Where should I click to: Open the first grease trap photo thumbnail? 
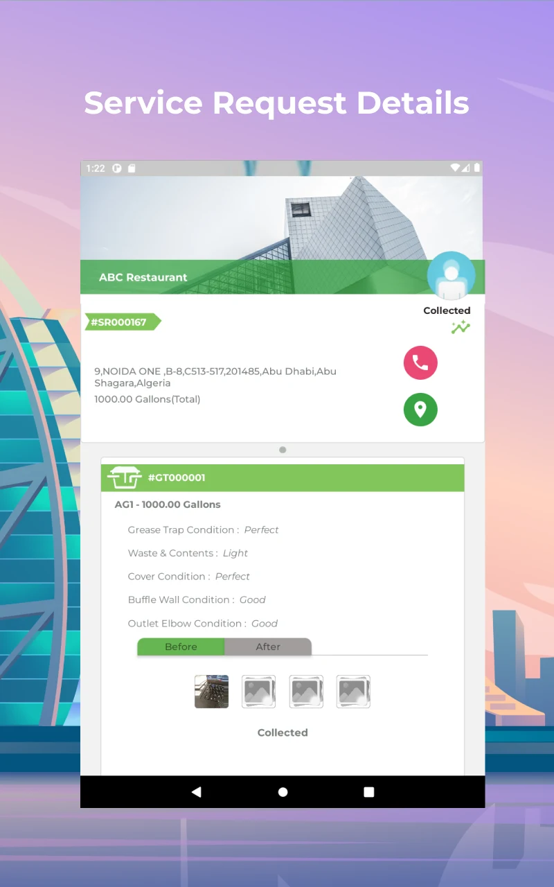pos(212,692)
